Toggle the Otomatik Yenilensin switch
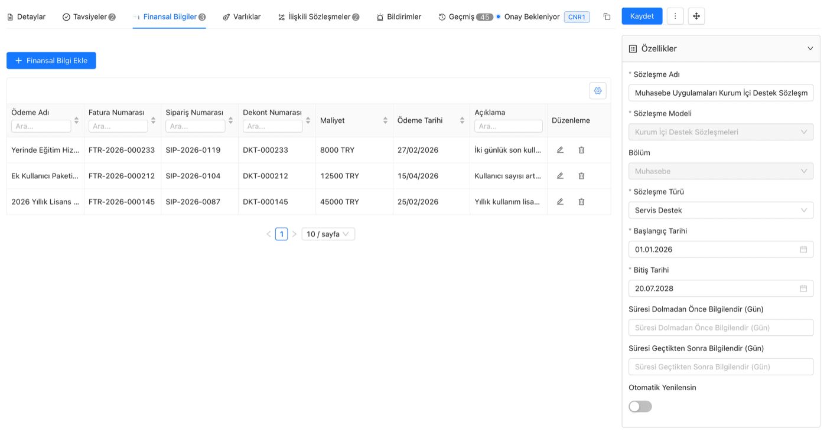 tap(640, 407)
